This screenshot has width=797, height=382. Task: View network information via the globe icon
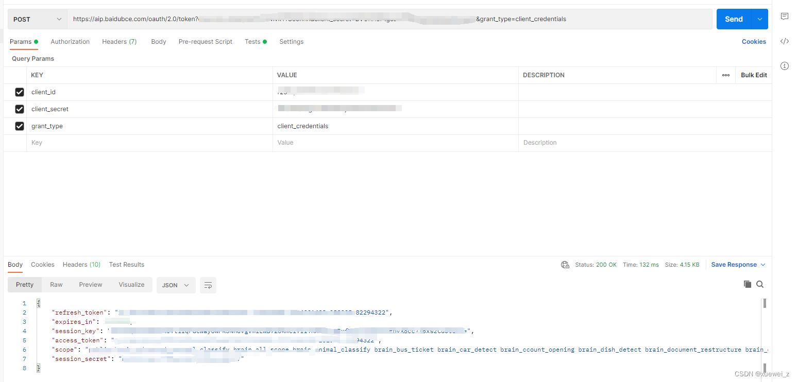tap(565, 264)
